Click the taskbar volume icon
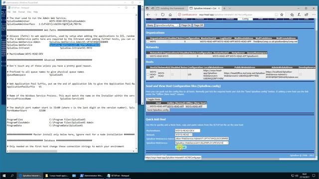The image size is (319, 179). click(x=297, y=176)
